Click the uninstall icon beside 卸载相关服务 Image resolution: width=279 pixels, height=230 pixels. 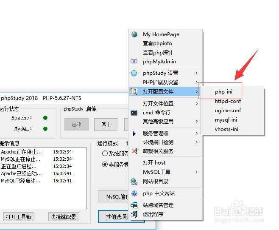tap(135, 151)
